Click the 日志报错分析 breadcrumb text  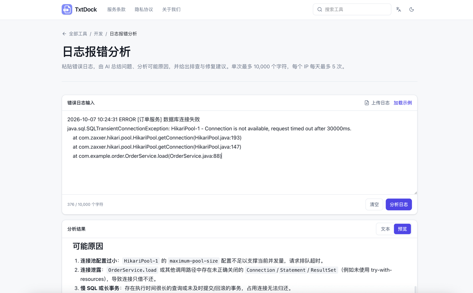123,34
